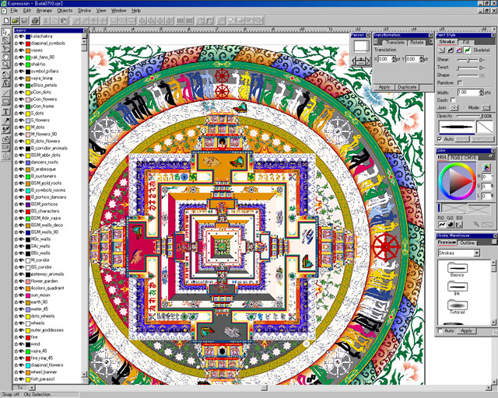Select the no-stroke icon in Paint Style

442,51
